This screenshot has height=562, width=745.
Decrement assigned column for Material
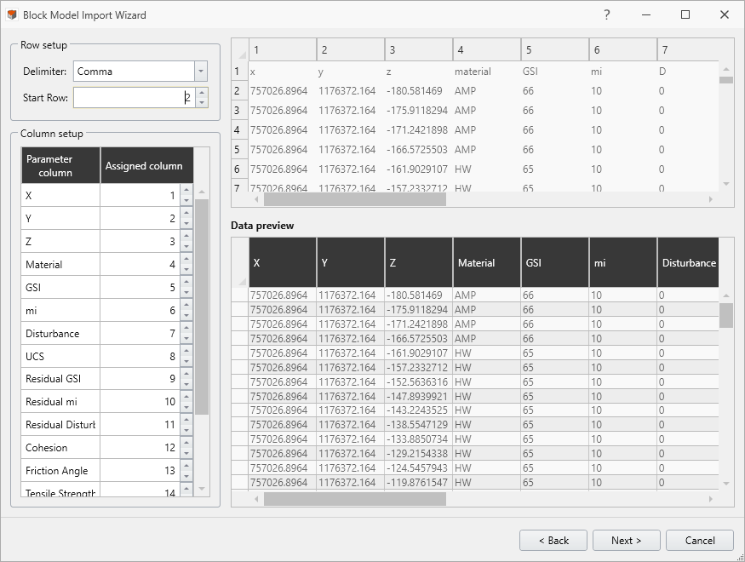click(186, 269)
